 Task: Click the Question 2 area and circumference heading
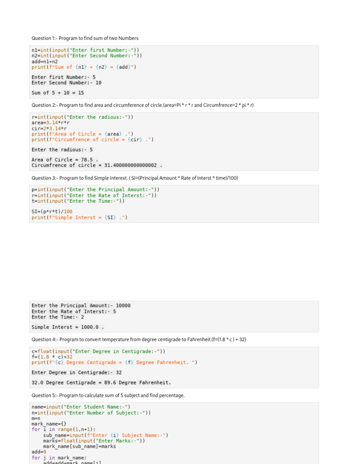click(142, 105)
